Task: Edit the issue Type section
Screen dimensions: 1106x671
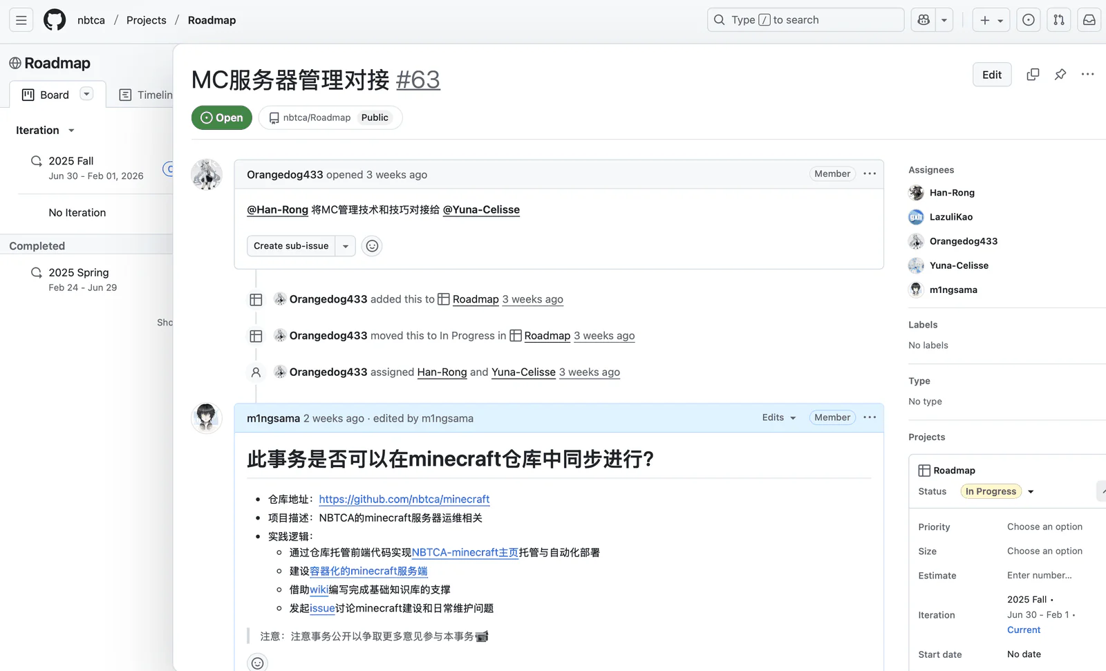Action: point(919,381)
